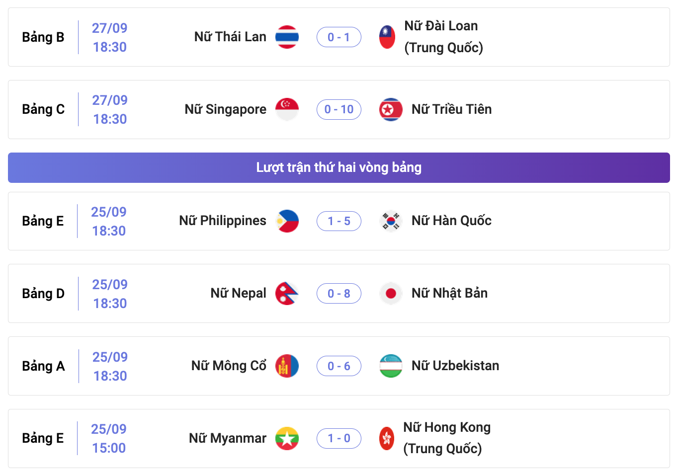Open team Nữ Uzbekistan
678x476 pixels.
coord(455,366)
